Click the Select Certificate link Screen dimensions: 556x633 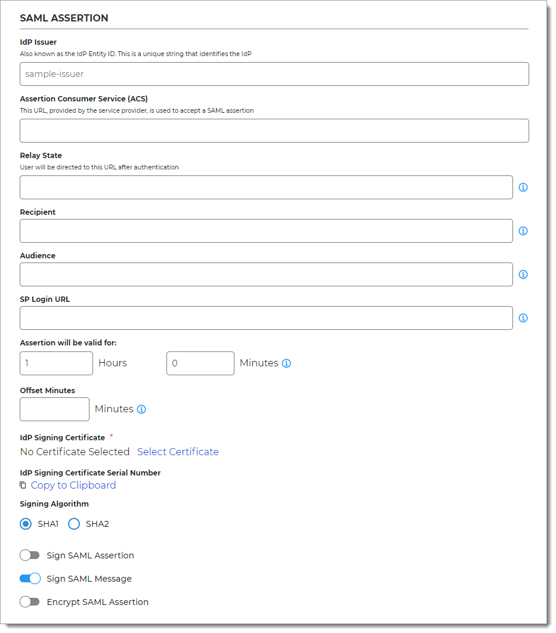click(177, 452)
